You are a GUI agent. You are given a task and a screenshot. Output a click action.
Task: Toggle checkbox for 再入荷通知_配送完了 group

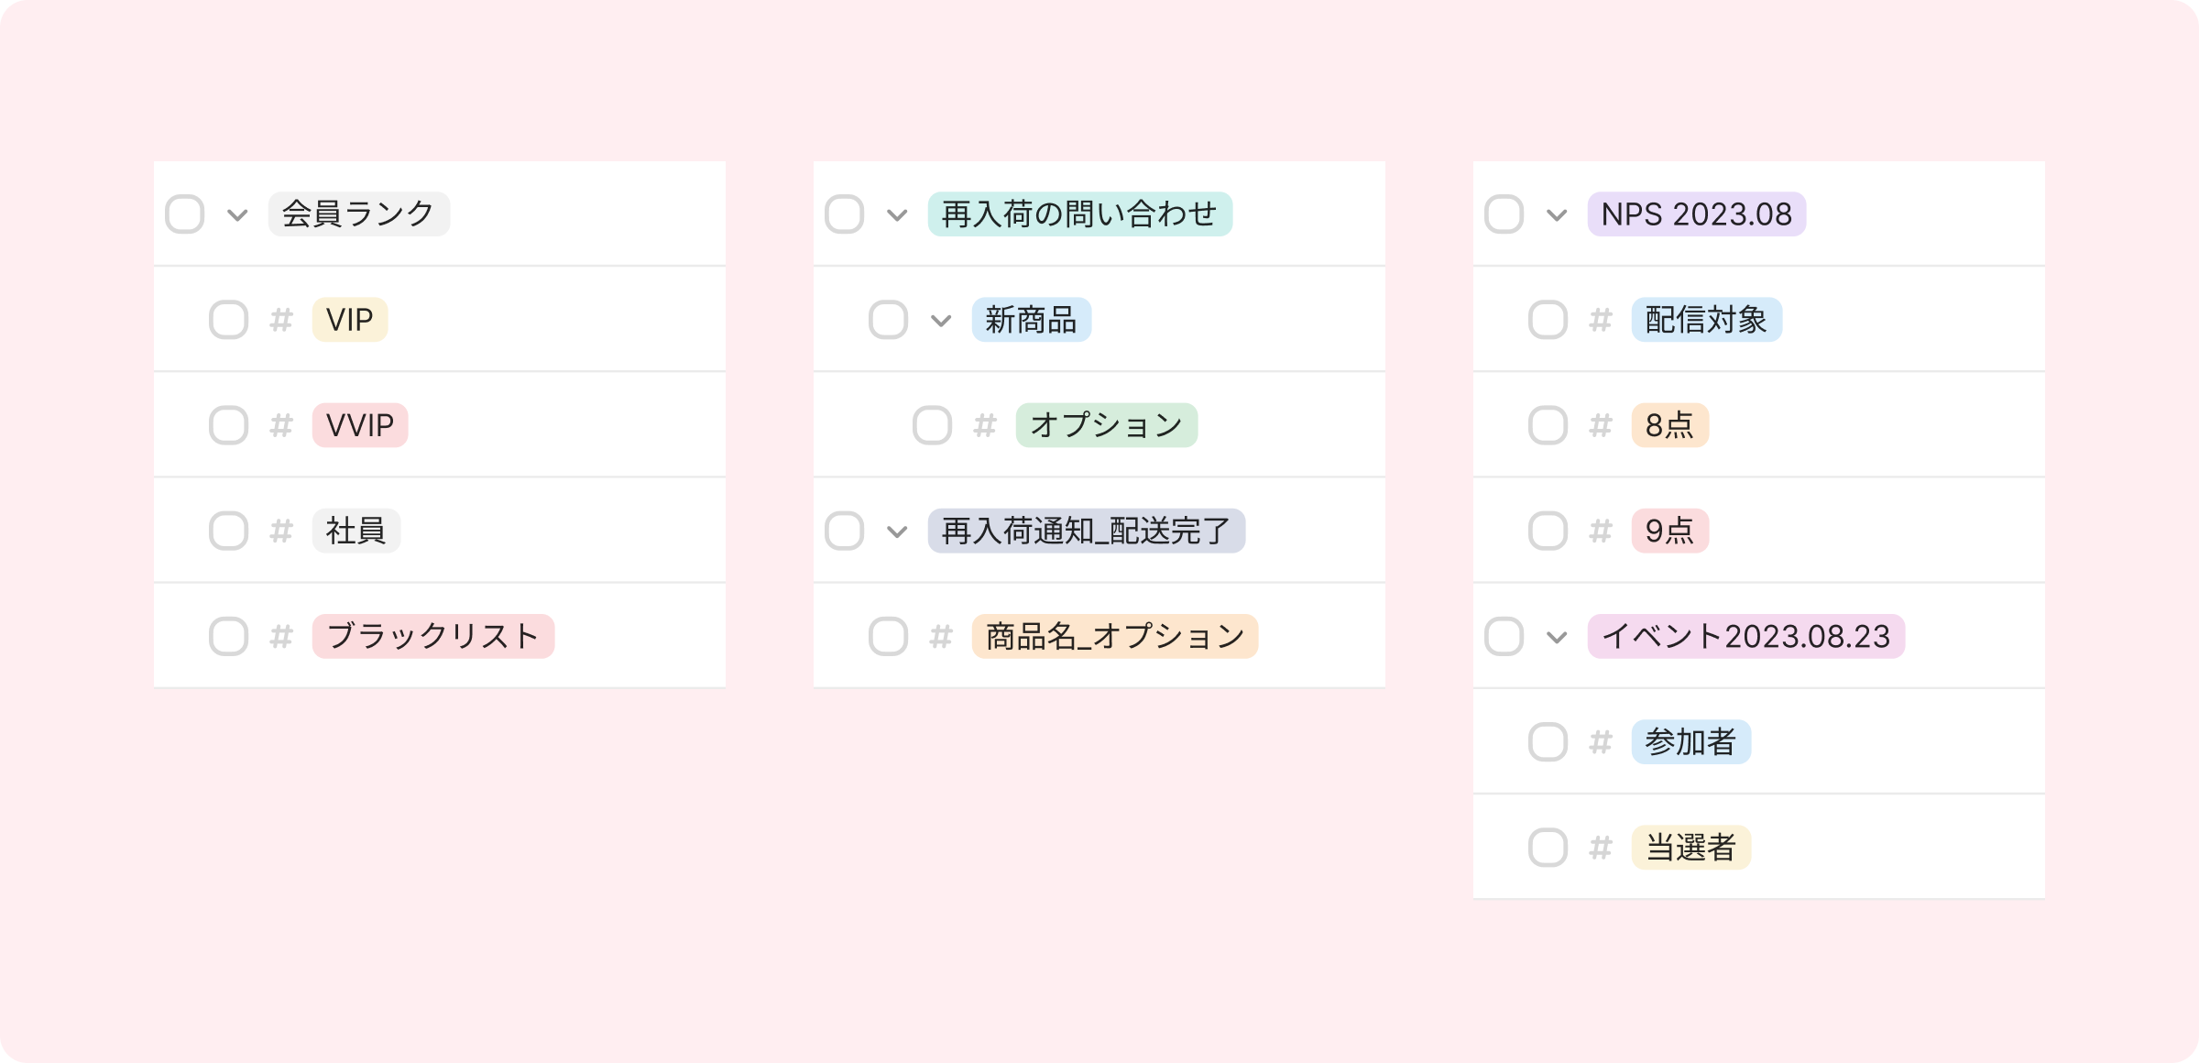(x=844, y=531)
